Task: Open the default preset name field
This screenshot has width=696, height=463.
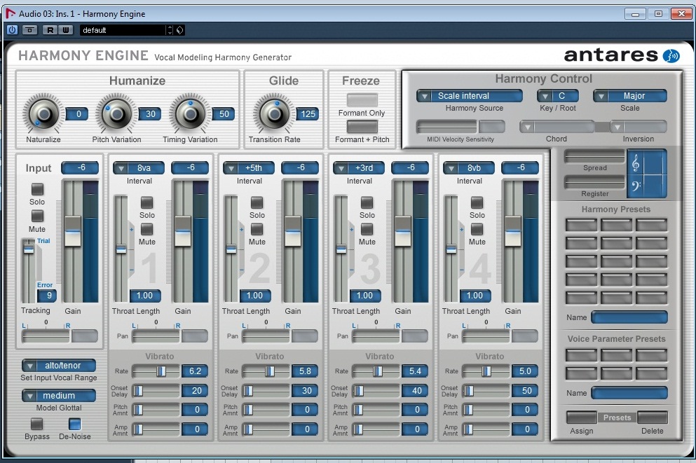Action: coord(123,29)
